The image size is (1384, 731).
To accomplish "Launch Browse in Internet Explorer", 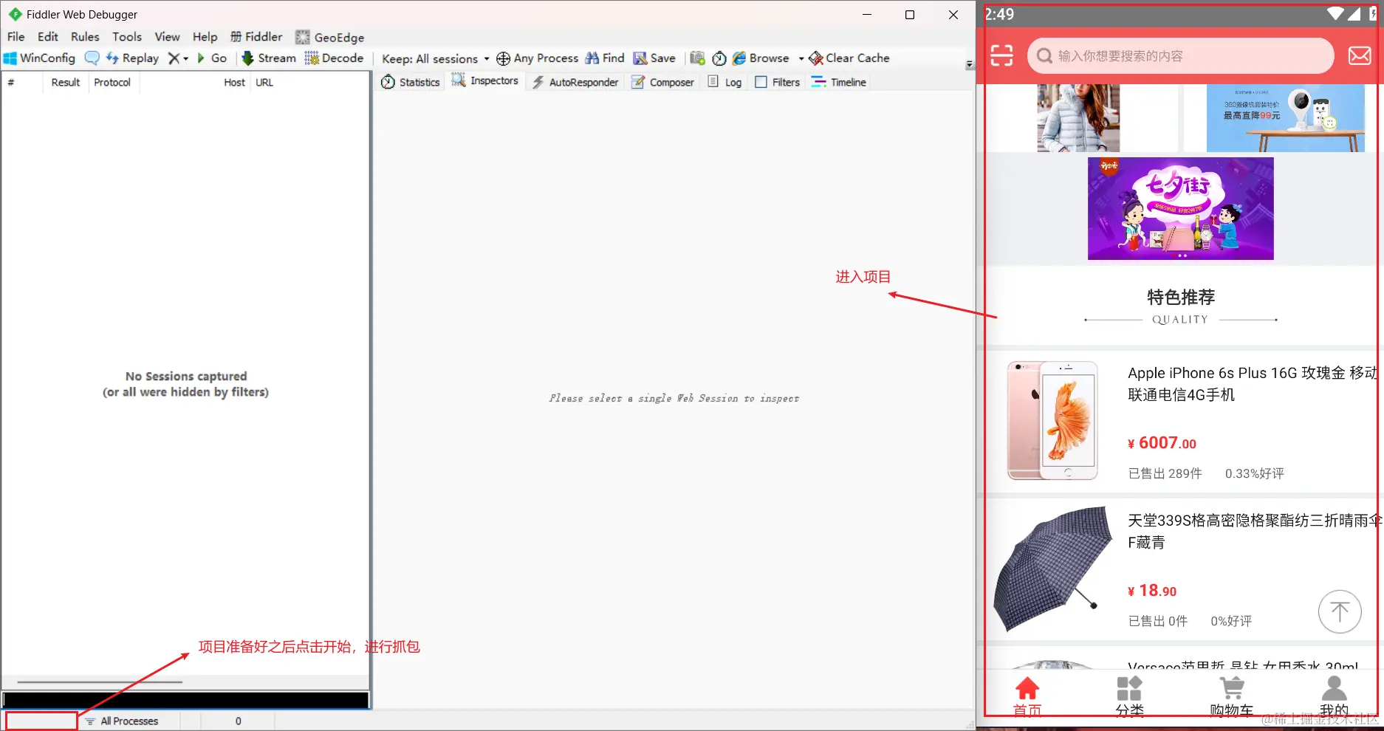I will tap(761, 58).
